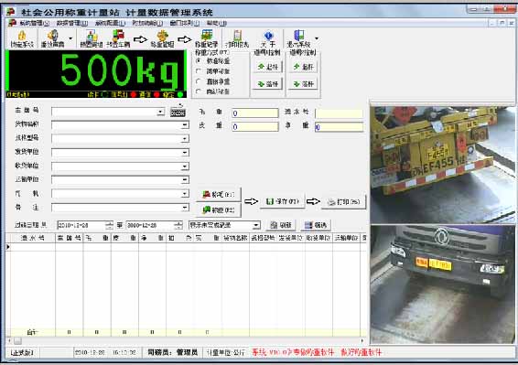Screen dimensions: 518x365
Task: Open the window arrangement menu
Action: (185, 23)
